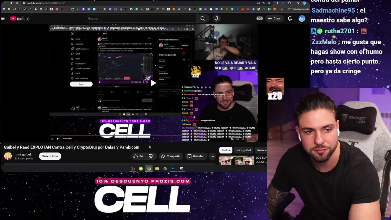The width and height of the screenshot is (391, 220).
Task: Like the video with thumbs up
Action: tap(138, 156)
